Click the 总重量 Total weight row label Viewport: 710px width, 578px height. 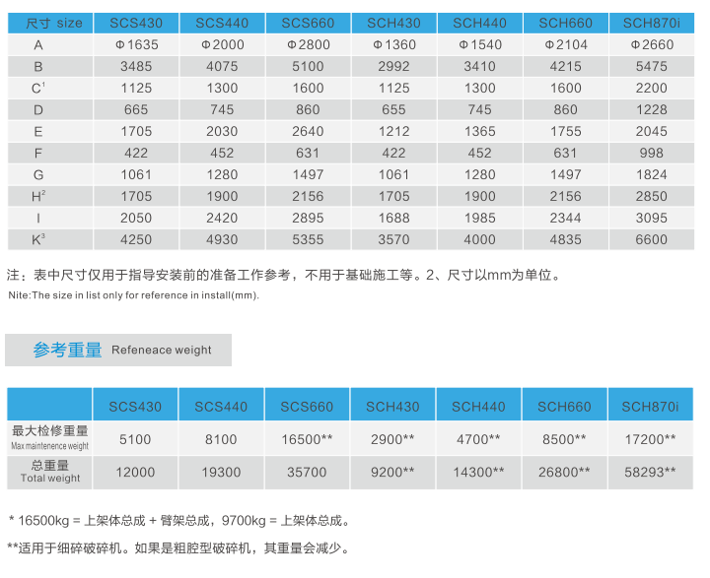(49, 472)
